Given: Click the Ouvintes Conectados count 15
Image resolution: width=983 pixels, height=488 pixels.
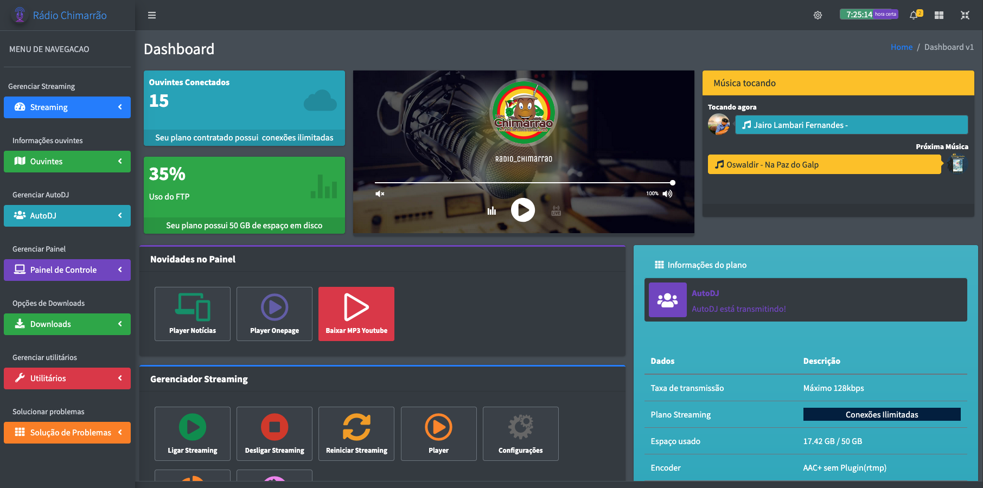Looking at the screenshot, I should (159, 101).
